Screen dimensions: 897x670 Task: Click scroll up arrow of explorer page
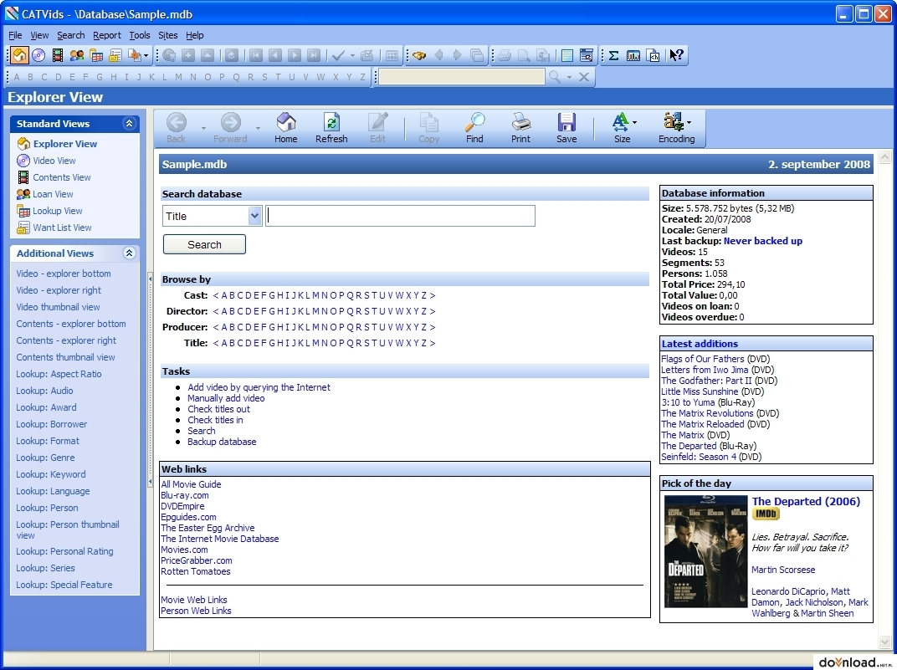885,157
